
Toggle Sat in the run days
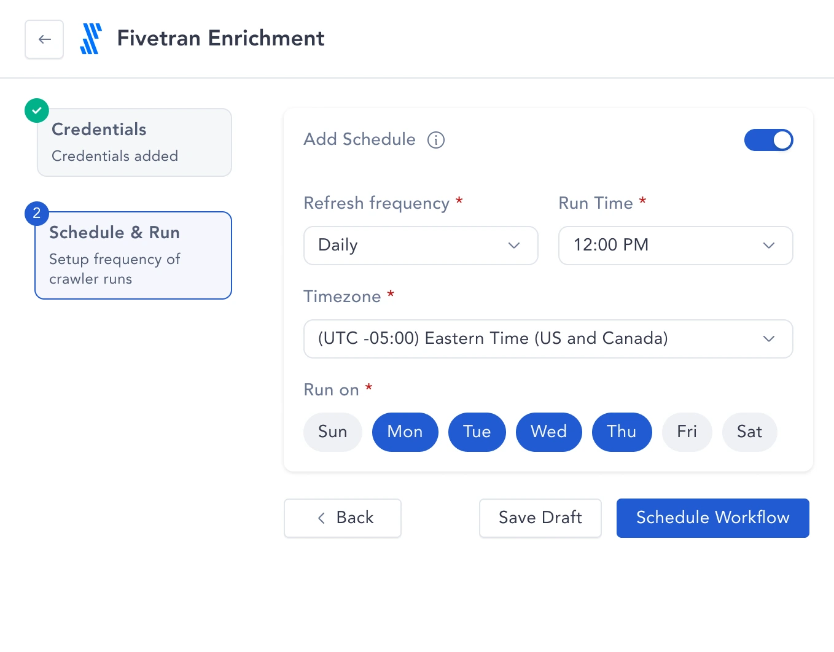tap(750, 432)
